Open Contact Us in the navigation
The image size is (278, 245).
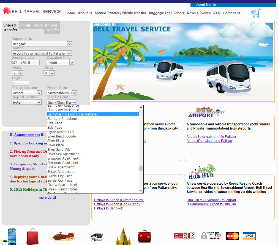[231, 13]
